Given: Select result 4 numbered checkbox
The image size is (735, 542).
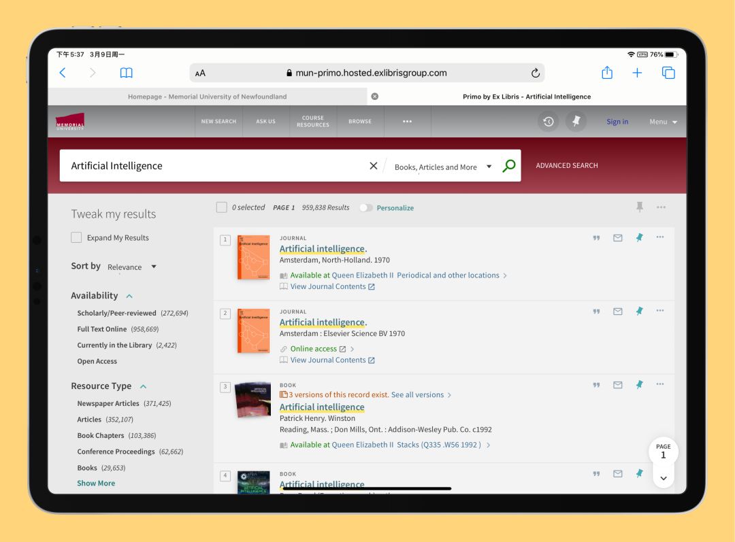Looking at the screenshot, I should (225, 476).
